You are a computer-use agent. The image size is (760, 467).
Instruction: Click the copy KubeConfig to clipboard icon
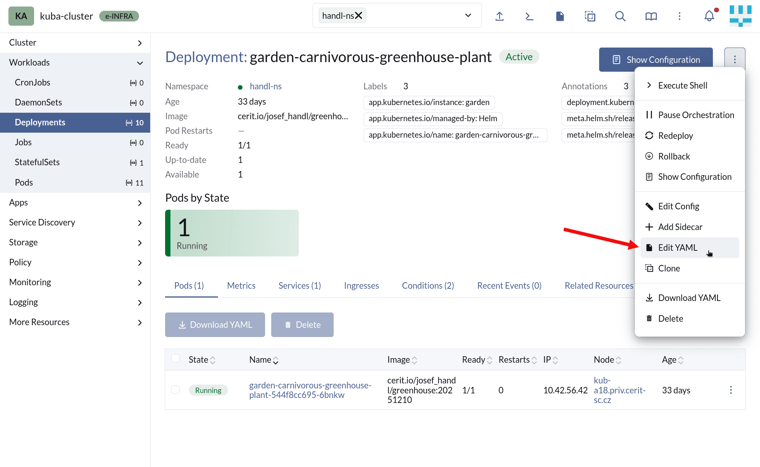(590, 16)
